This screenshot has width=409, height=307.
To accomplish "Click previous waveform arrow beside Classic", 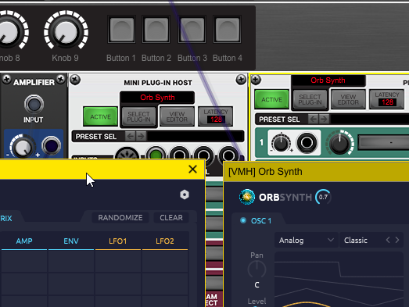I will pyautogui.click(x=388, y=240).
